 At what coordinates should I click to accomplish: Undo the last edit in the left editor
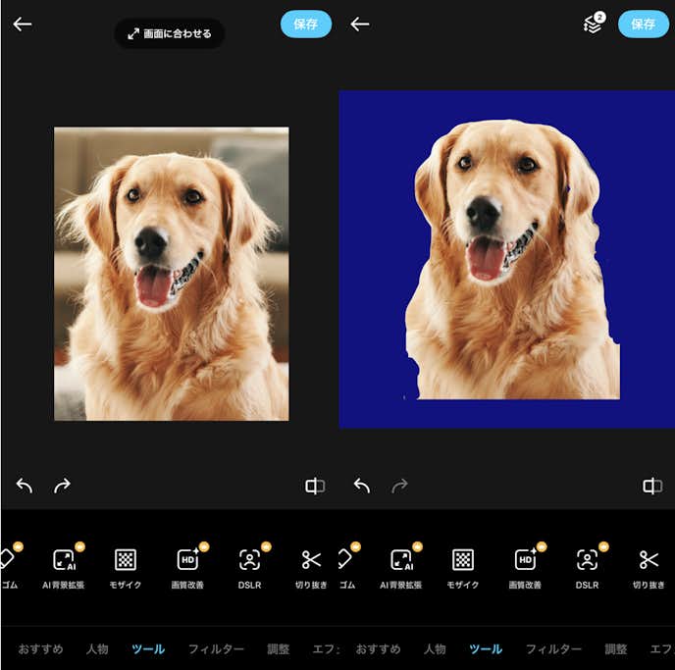click(x=25, y=486)
